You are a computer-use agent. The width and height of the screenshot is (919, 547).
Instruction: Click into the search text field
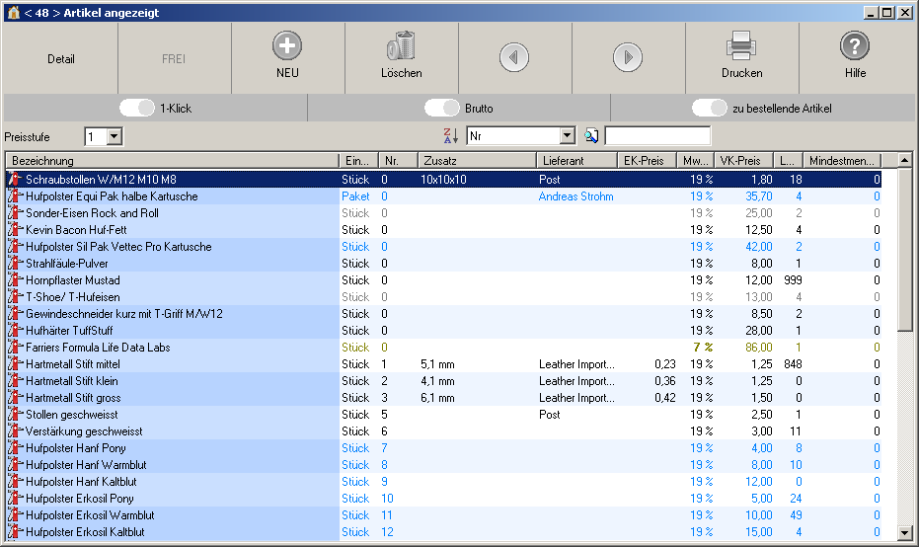click(657, 136)
